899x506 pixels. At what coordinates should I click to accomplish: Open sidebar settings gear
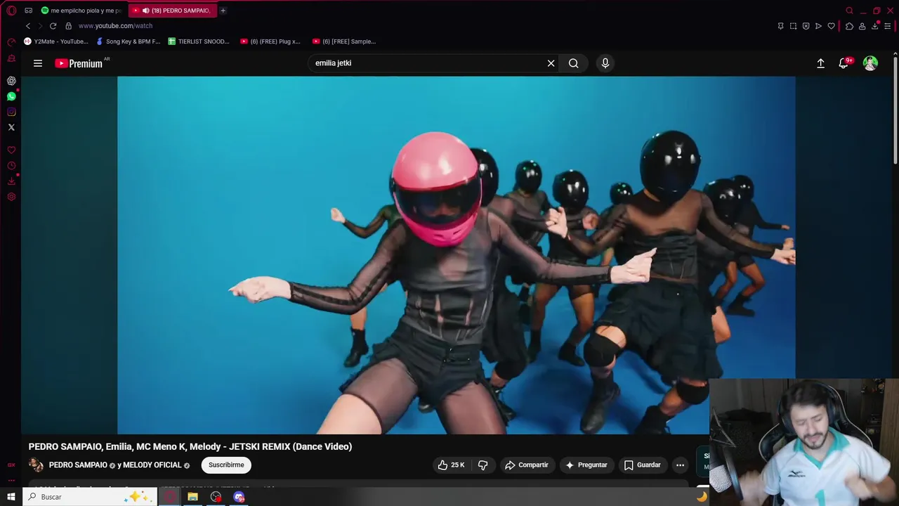click(x=11, y=197)
